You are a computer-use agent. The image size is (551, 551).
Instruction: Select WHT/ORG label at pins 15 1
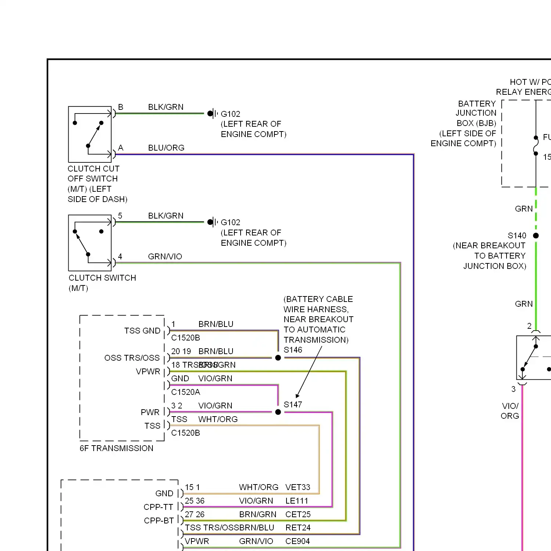pyautogui.click(x=259, y=487)
